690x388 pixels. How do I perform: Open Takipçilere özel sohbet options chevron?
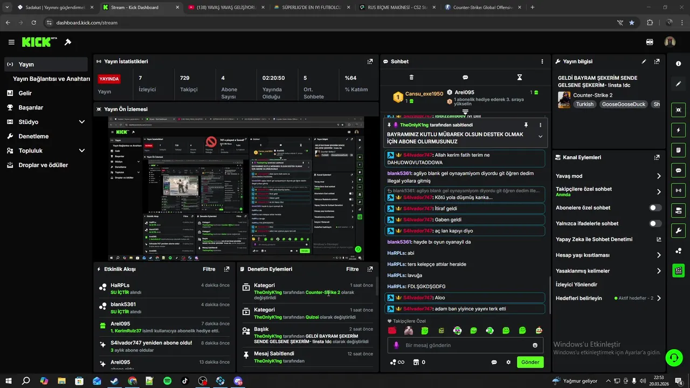(659, 191)
